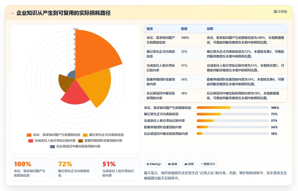Click description text mentioning 本组排名第4

(x=246, y=82)
